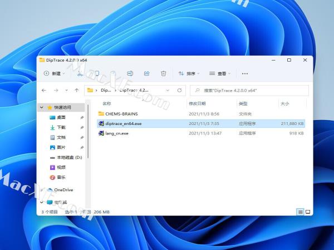Click the 3 items (3 个项目) status text
Screen dimensions: 334x250
click(x=50, y=212)
